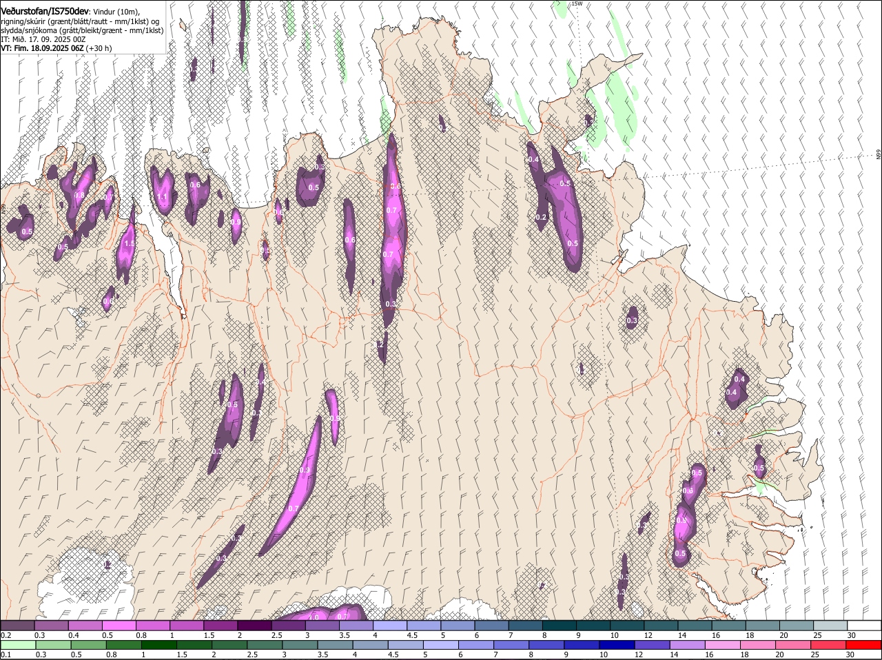This screenshot has height=660, width=882.
Task: Click the bottom-row violet swatch between 14 and 16
Action: 686,646
